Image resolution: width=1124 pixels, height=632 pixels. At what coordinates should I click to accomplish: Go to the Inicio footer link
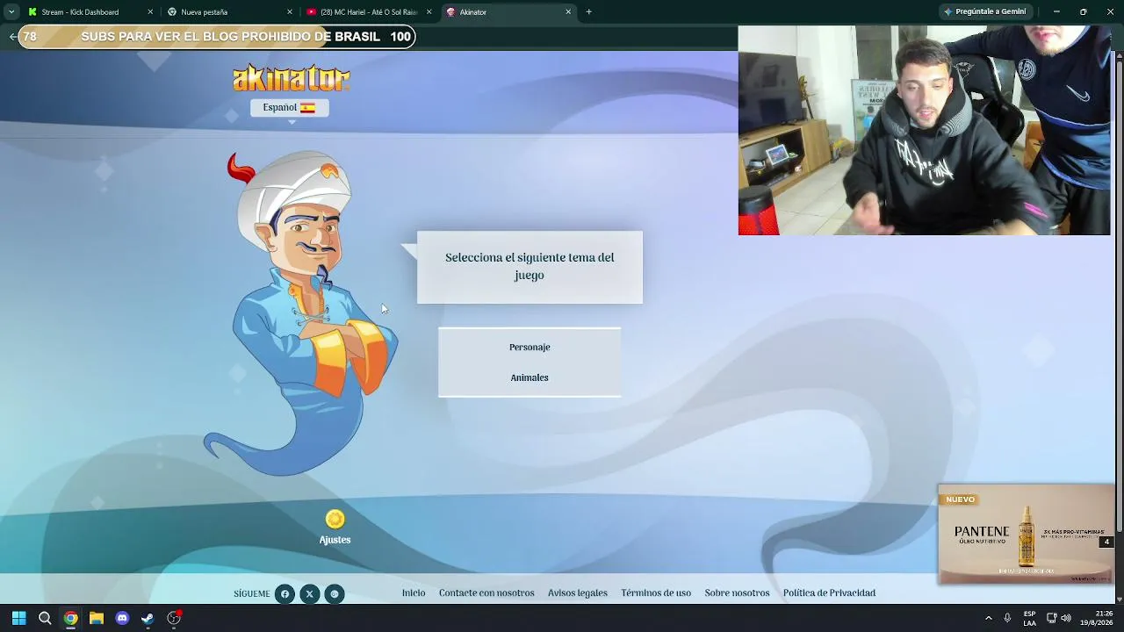[x=414, y=593]
